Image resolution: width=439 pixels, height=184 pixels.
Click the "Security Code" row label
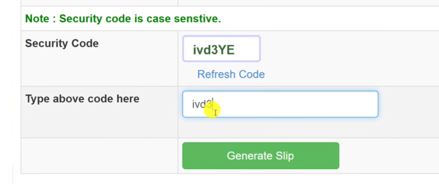(62, 44)
